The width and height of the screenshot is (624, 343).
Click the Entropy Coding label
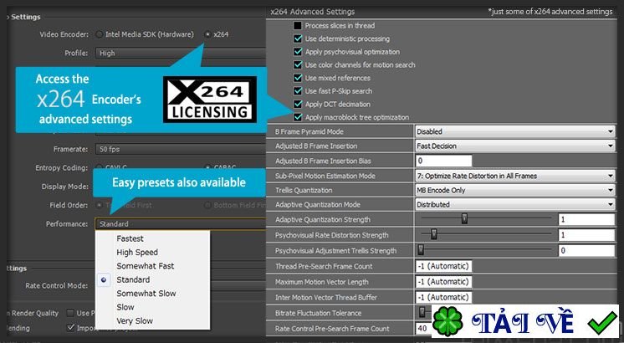click(61, 168)
